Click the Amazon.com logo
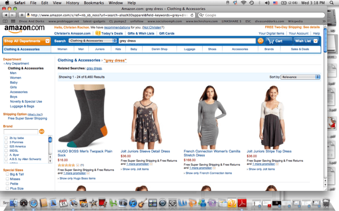This screenshot has width=339, height=211. [24, 29]
